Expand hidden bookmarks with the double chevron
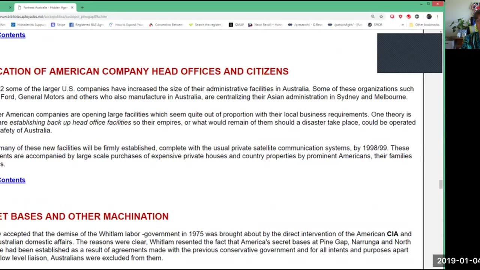 point(402,25)
